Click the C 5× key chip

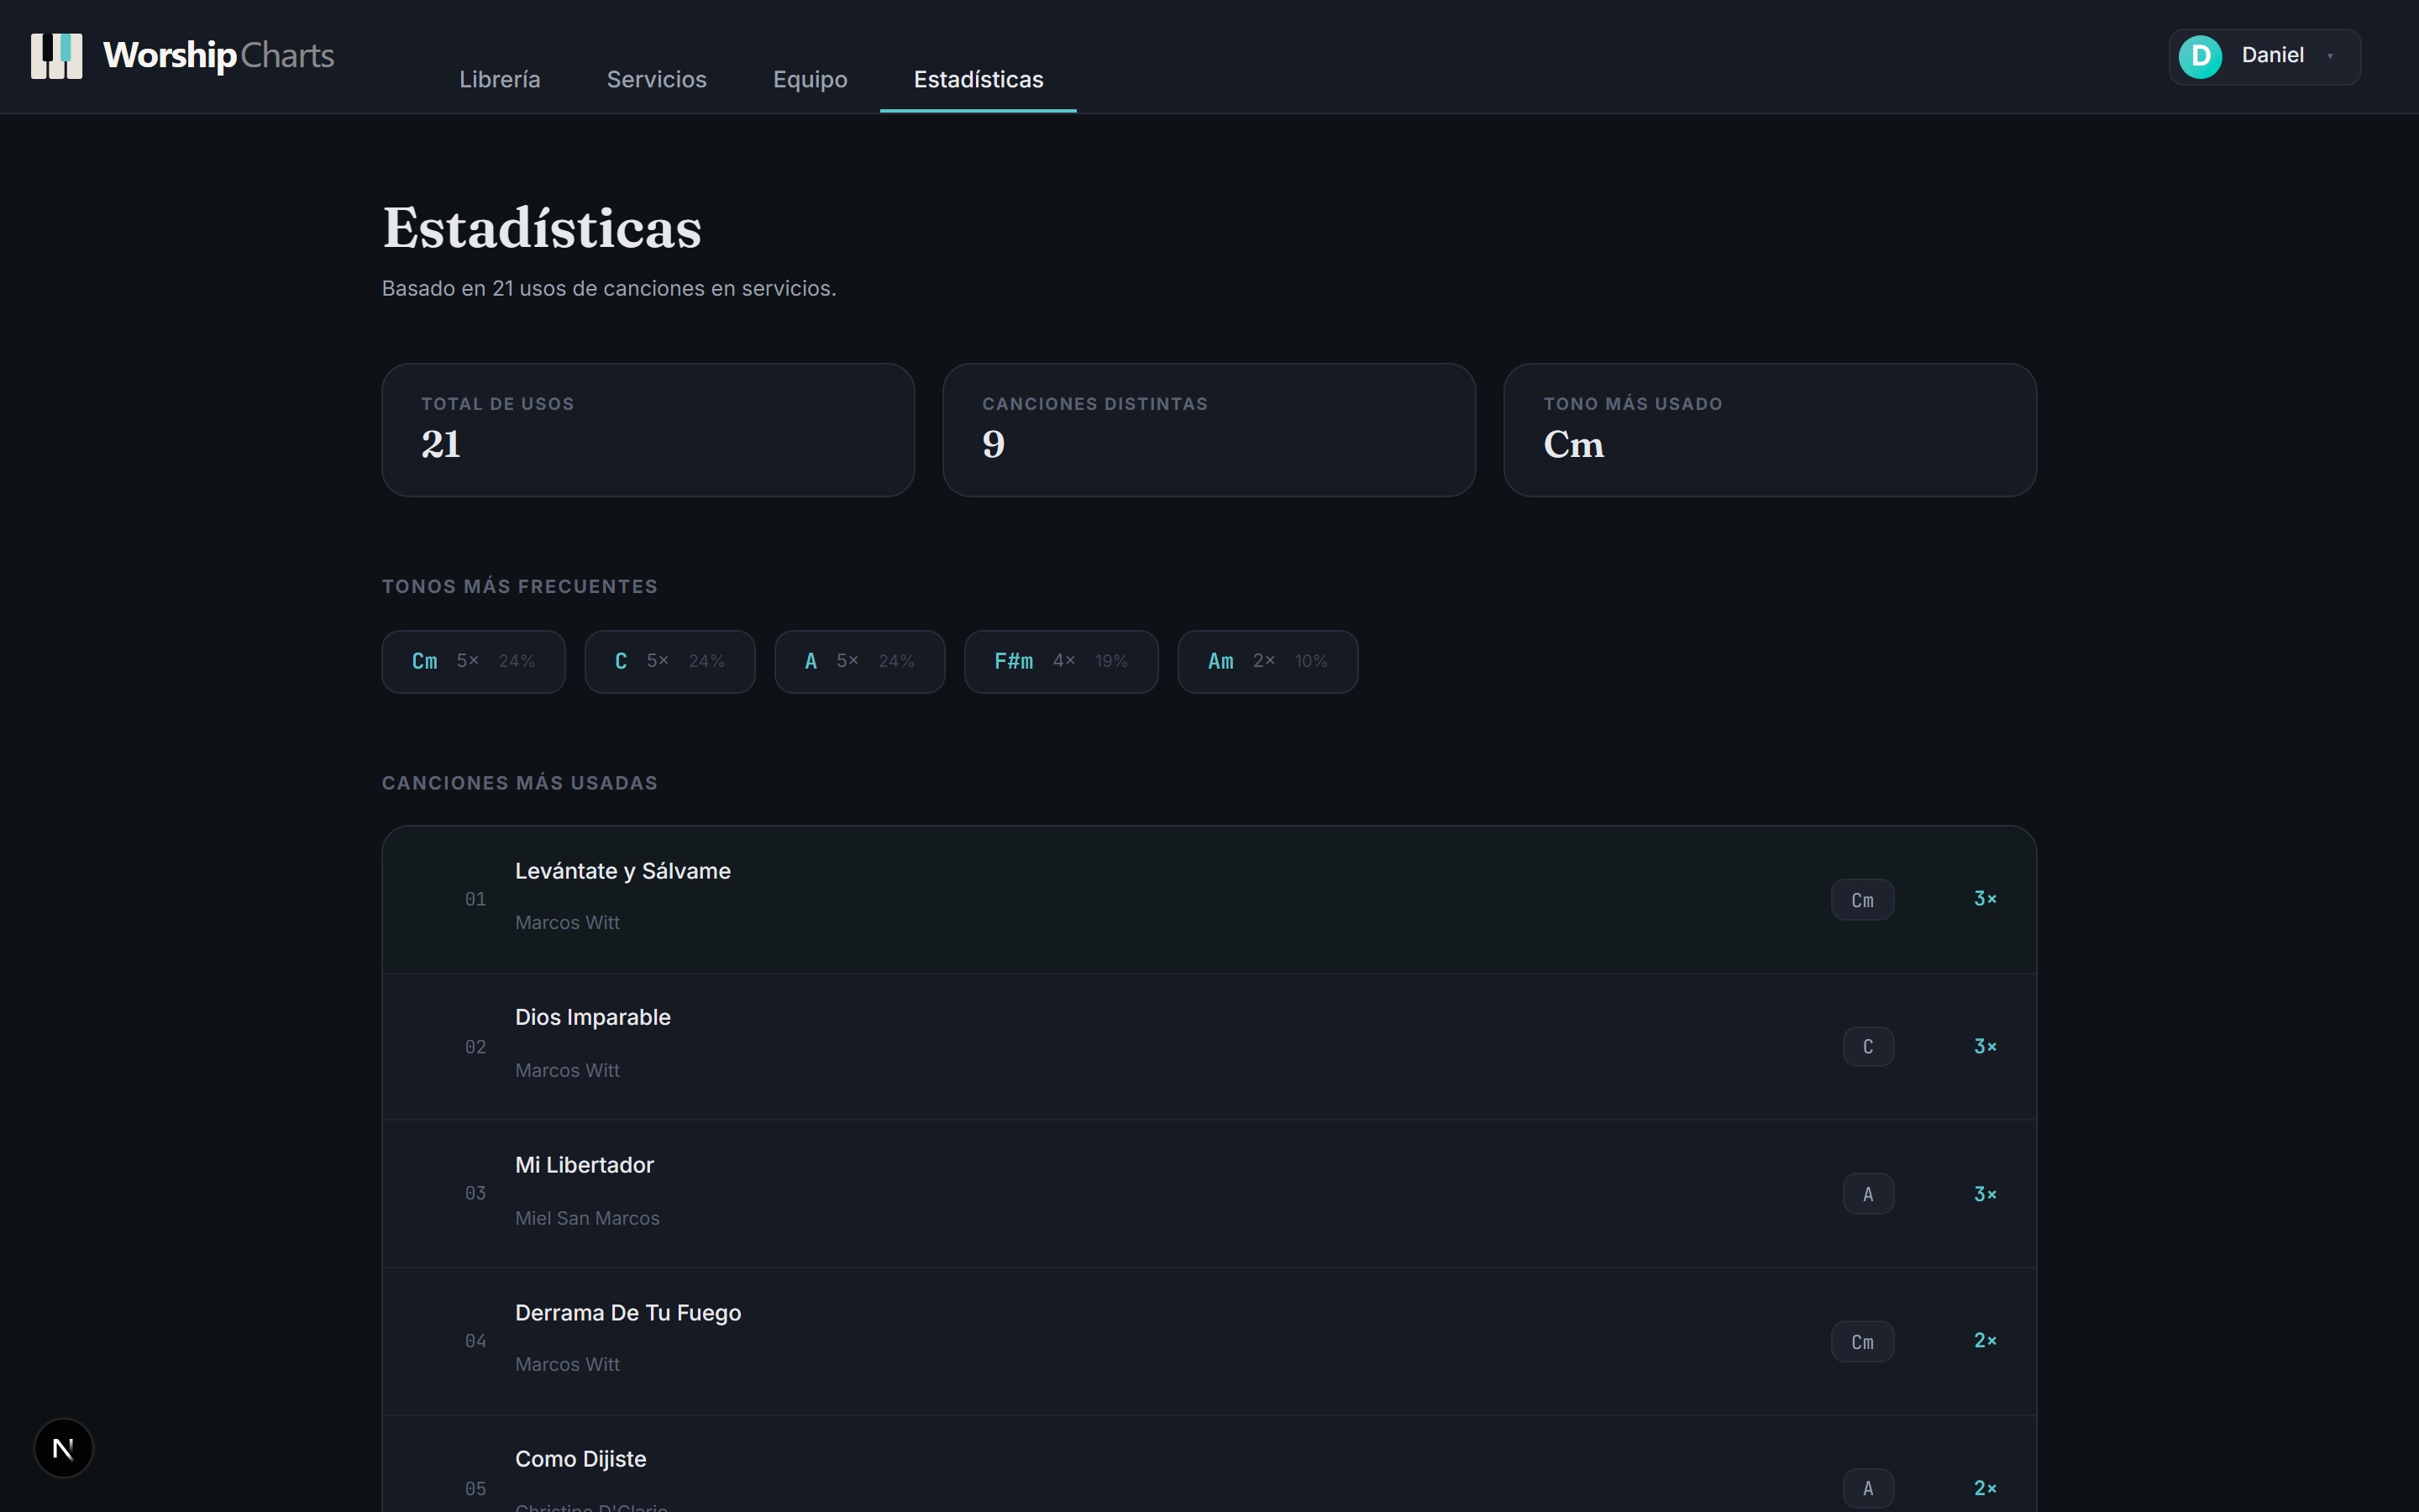(669, 661)
